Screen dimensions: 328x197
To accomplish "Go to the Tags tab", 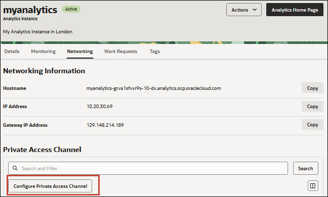I will (x=155, y=52).
